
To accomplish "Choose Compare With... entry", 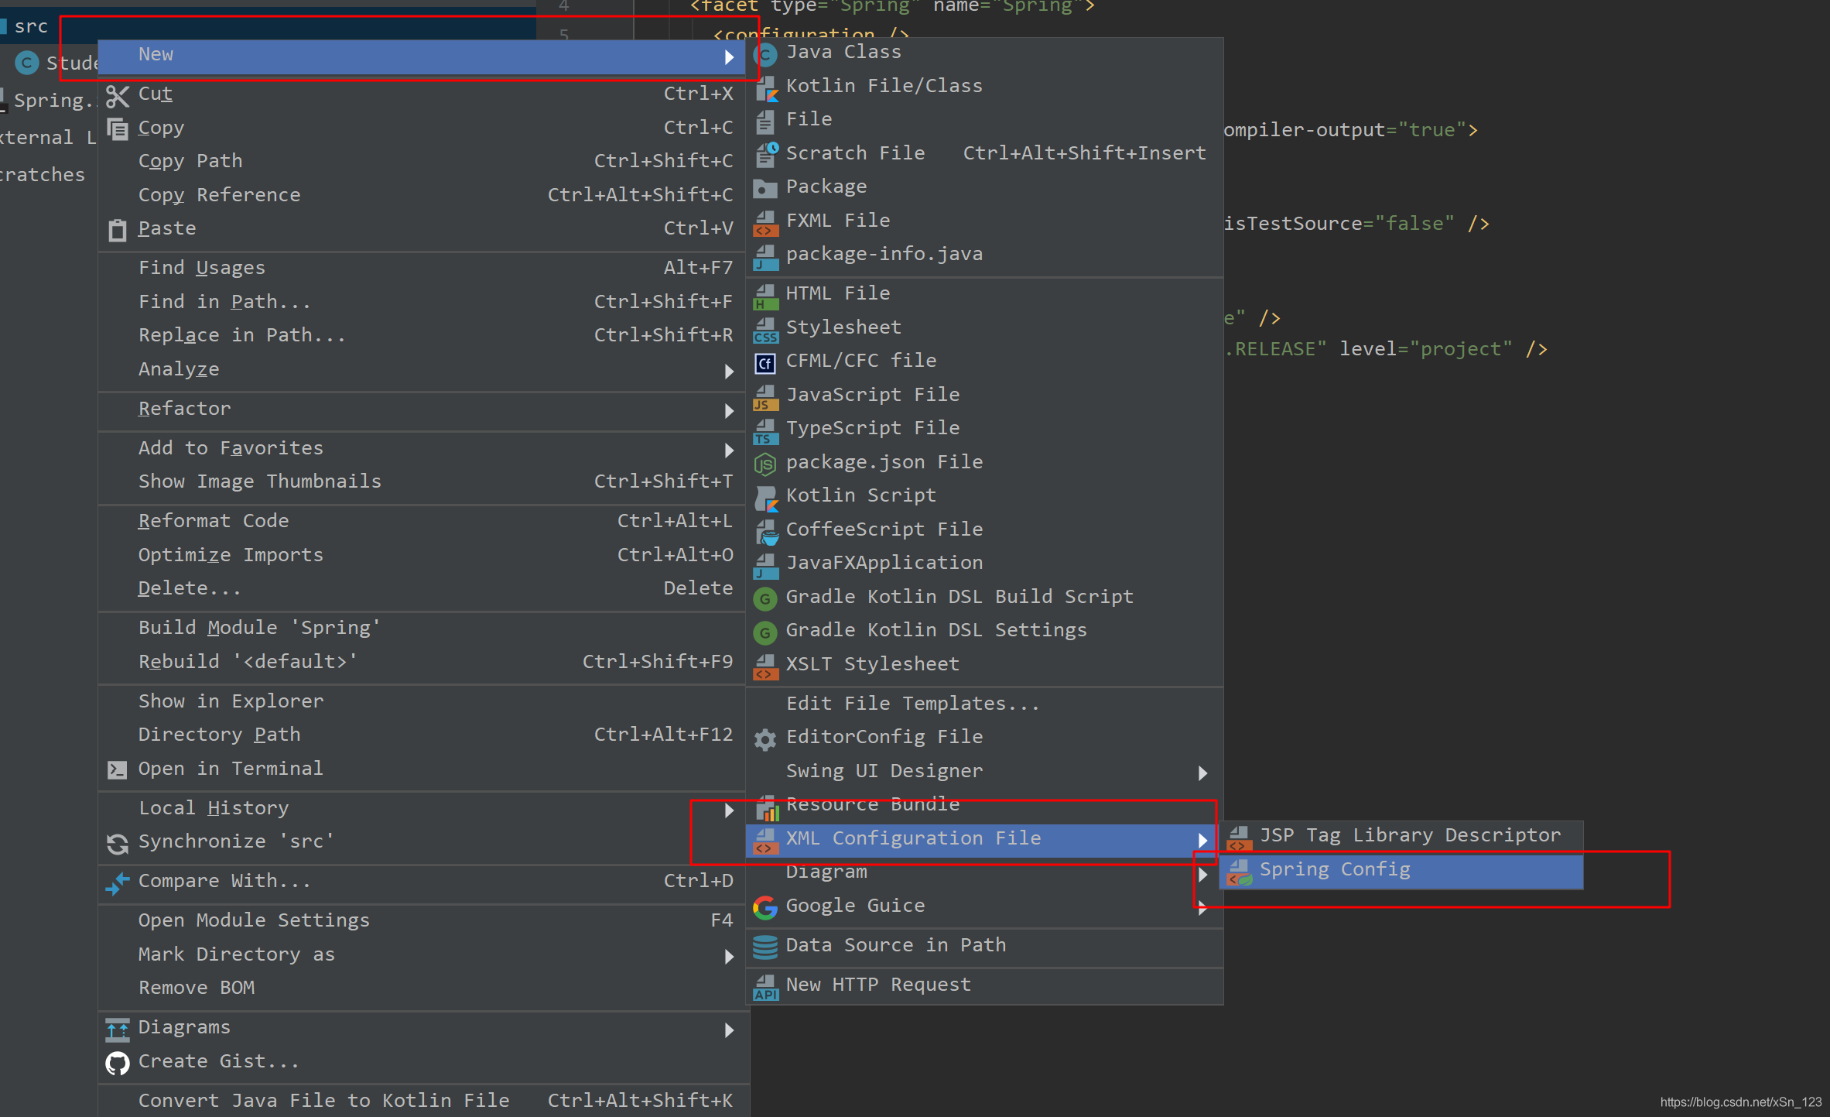I will click(x=423, y=881).
